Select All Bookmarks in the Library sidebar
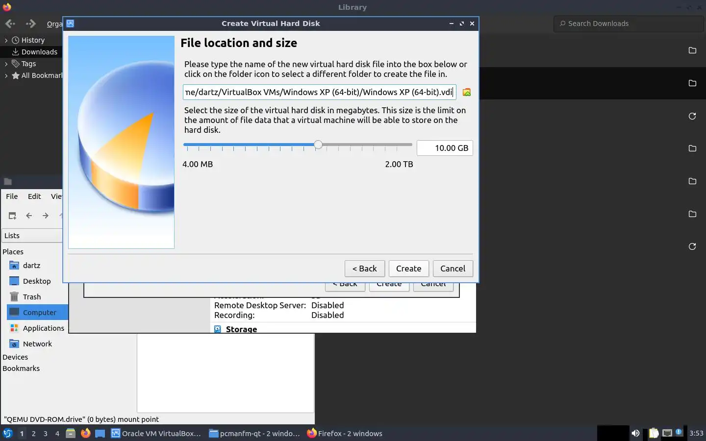706x441 pixels. [x=42, y=75]
